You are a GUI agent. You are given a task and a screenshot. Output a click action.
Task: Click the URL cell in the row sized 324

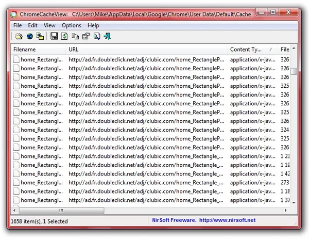pyautogui.click(x=146, y=130)
